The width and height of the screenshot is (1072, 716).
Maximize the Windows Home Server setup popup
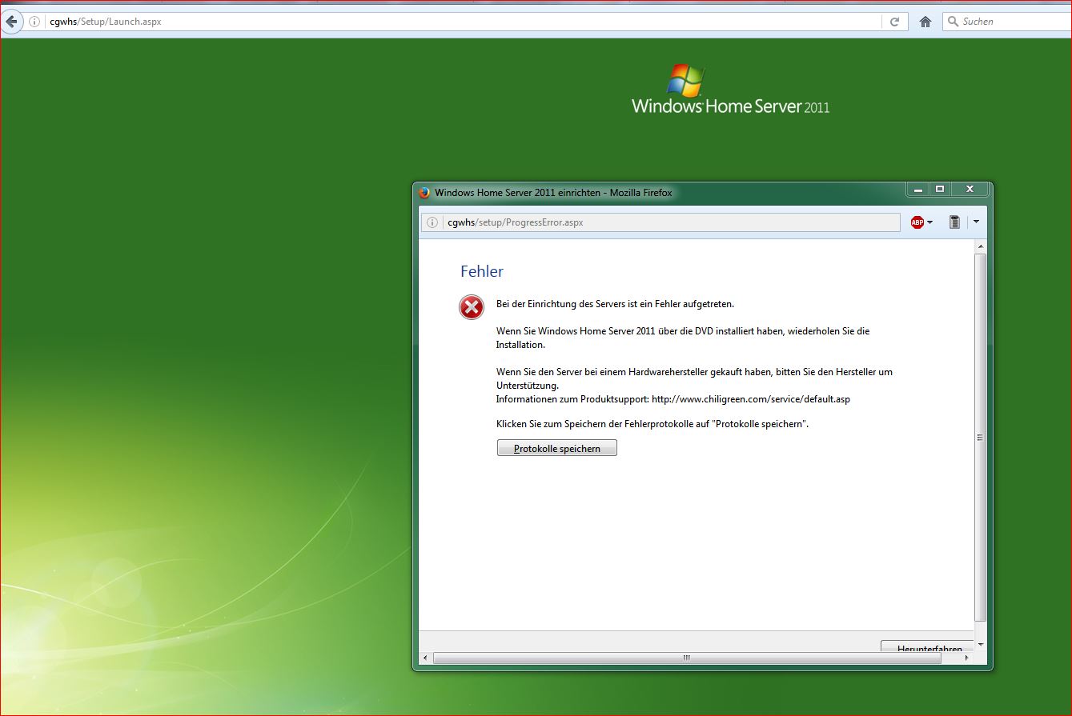(940, 190)
